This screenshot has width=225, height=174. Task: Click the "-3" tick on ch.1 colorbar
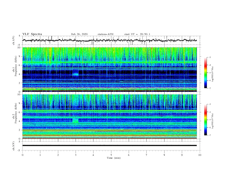click(209, 57)
